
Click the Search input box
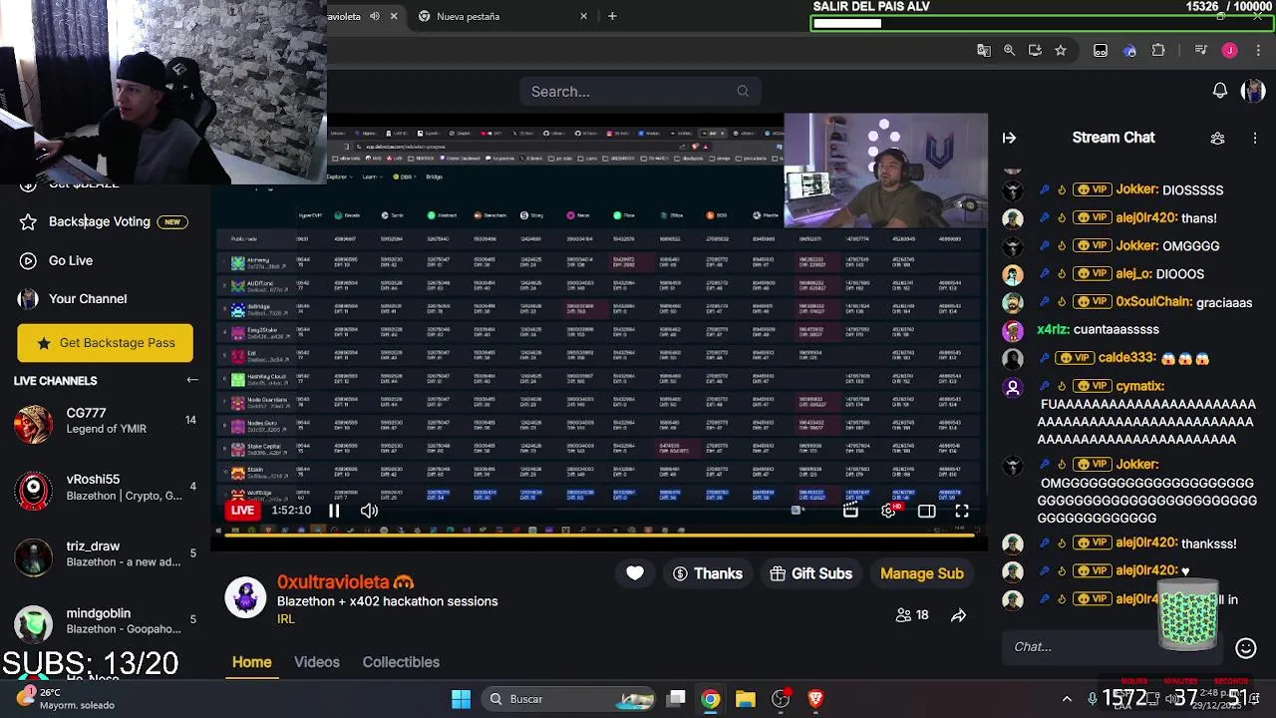pos(640,92)
